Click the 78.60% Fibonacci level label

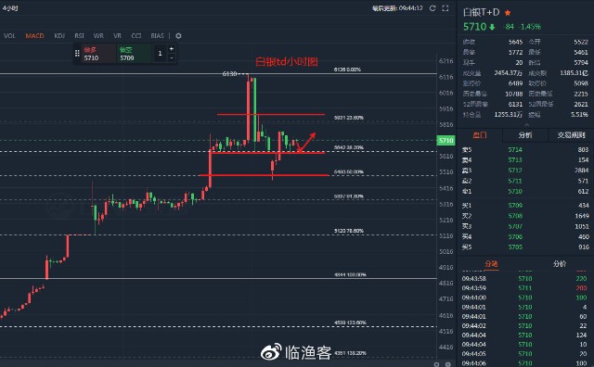pyautogui.click(x=349, y=231)
